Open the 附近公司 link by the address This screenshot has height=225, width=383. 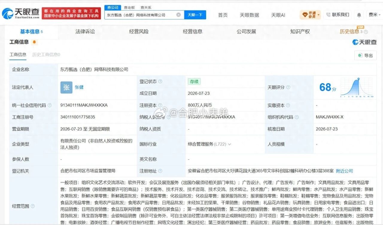click(x=344, y=171)
